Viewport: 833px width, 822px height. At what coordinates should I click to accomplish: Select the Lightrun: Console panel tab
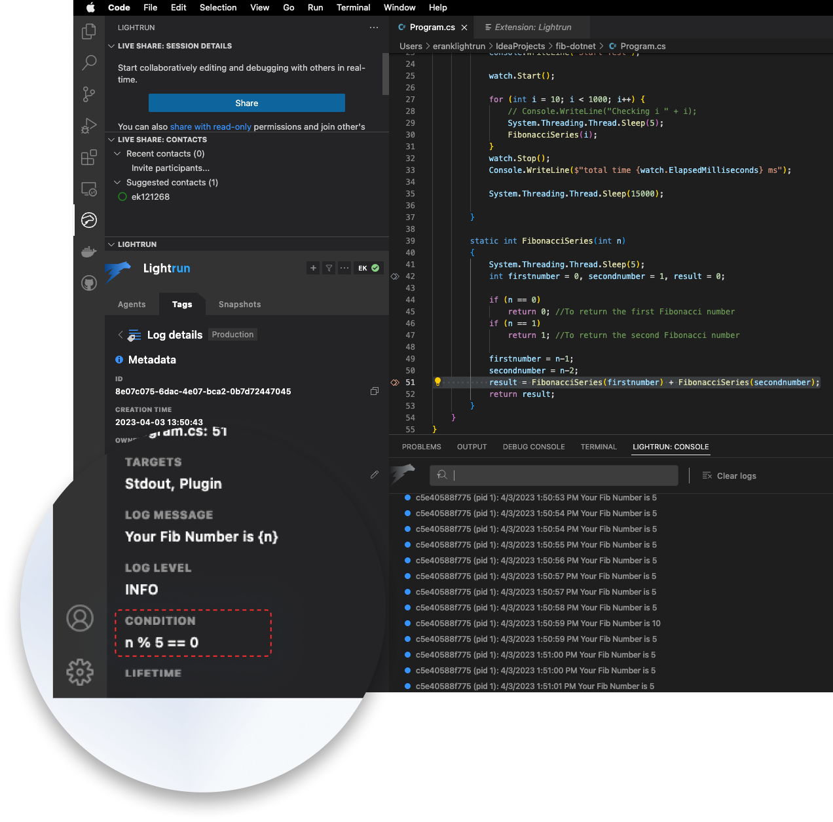click(x=671, y=447)
